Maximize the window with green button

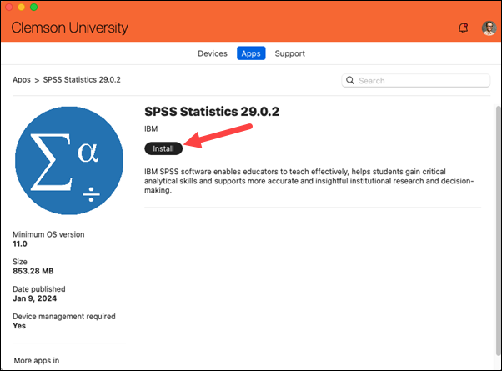33,7
